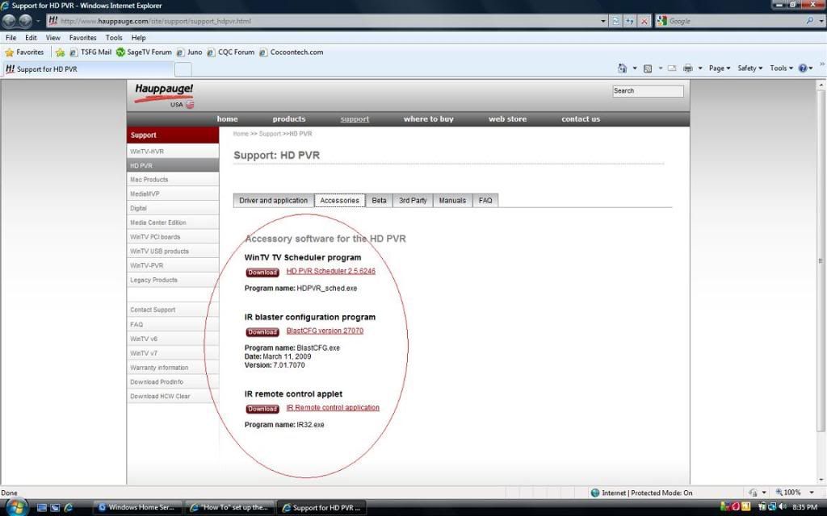
Task: Click the Compatibility View icon in address bar
Action: coord(615,21)
